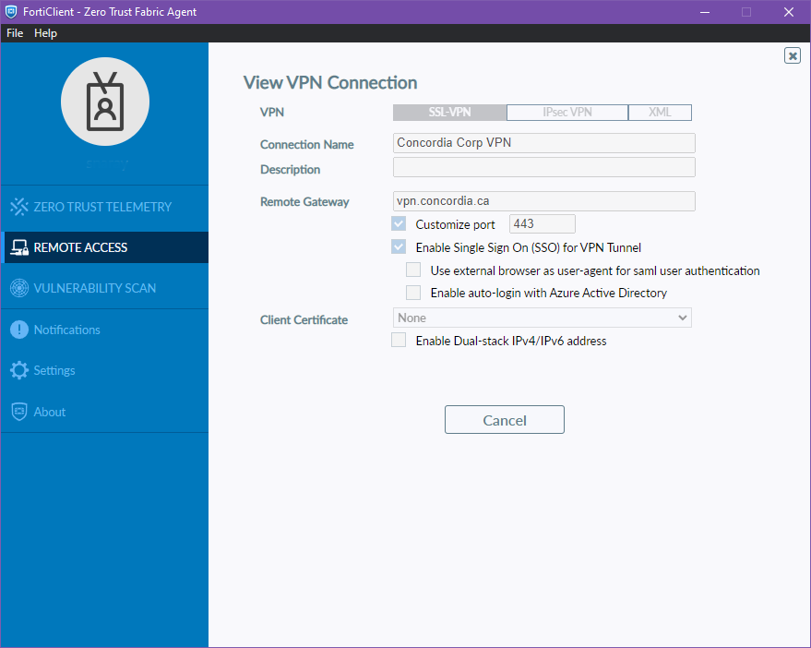Enable external browser for SAML authentication
The image size is (811, 648).
tap(413, 270)
